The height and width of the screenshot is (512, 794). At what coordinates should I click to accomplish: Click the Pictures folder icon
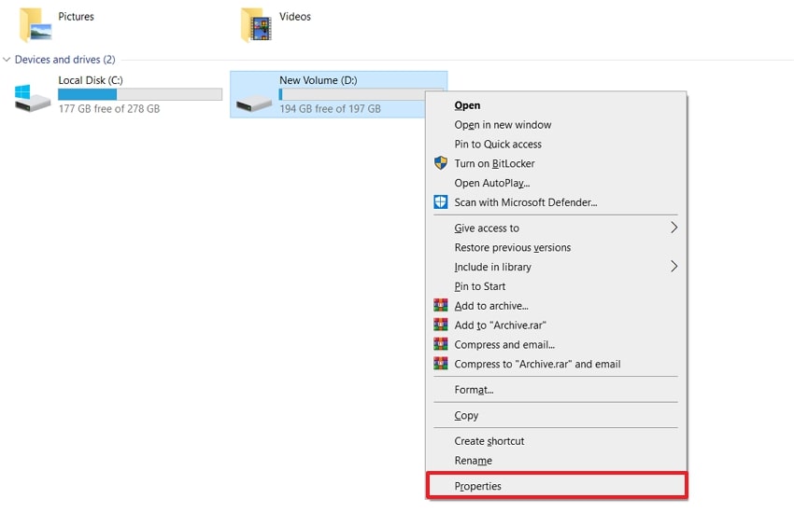tap(35, 25)
